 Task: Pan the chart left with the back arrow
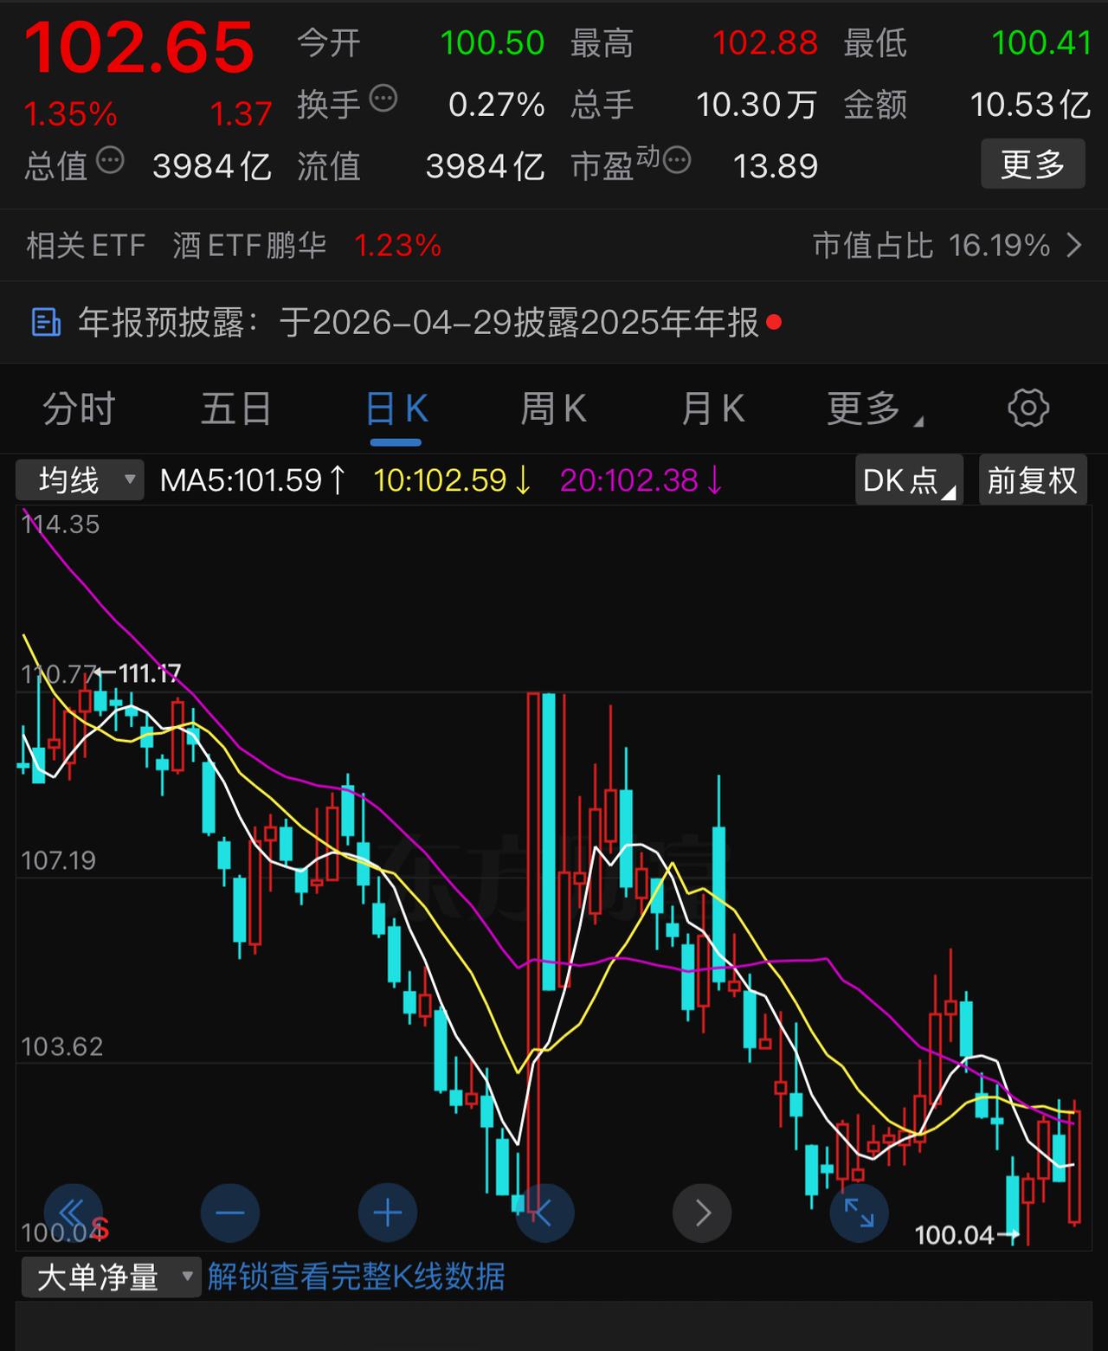(544, 1213)
